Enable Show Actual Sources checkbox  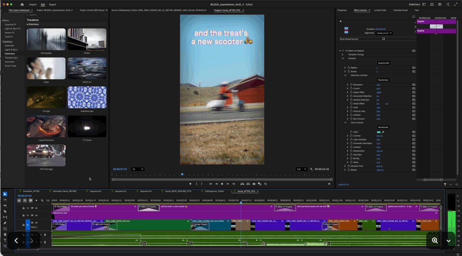click(x=383, y=39)
